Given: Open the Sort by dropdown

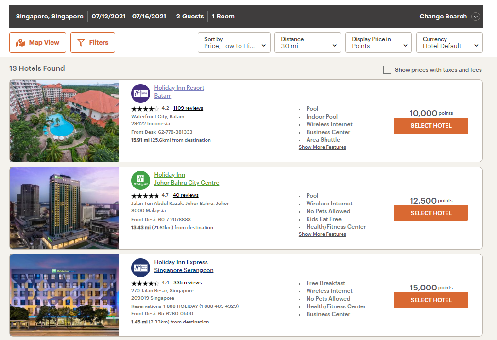Looking at the screenshot, I should tap(234, 42).
